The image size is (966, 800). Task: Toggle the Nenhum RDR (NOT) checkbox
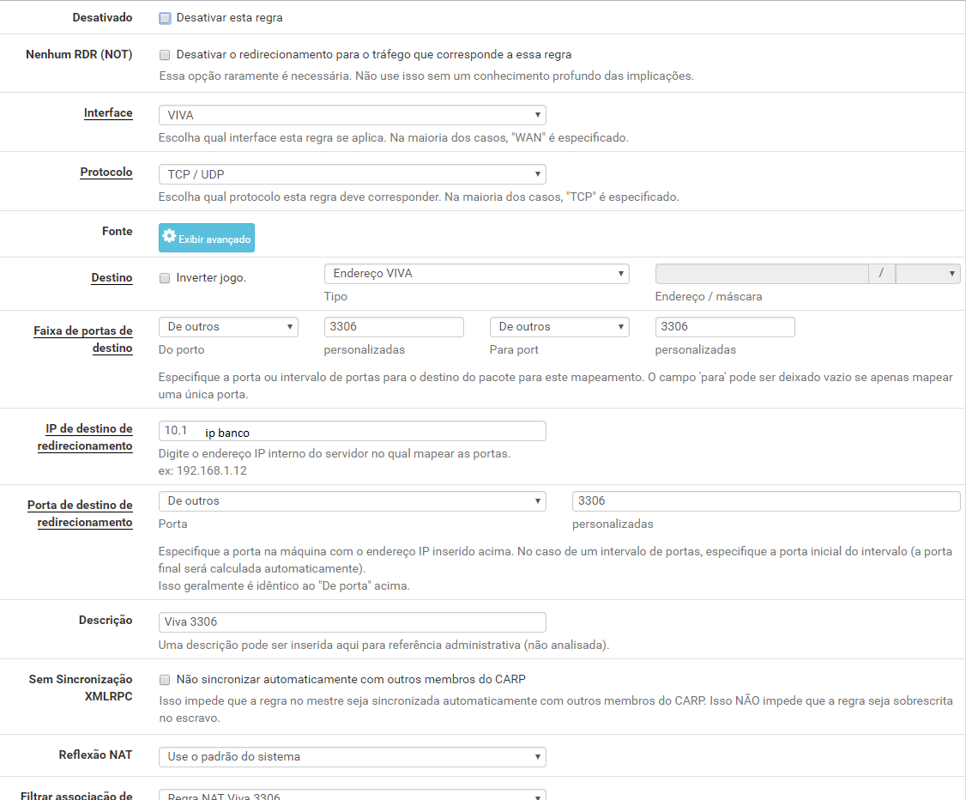click(x=165, y=54)
